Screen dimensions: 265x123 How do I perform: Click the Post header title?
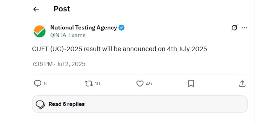point(62,9)
